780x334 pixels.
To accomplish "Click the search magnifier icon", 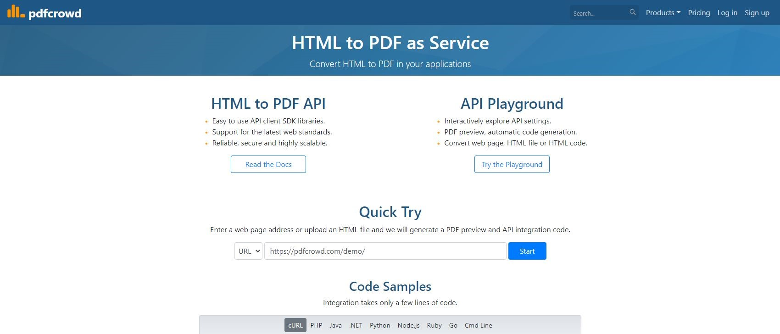I will tap(633, 12).
